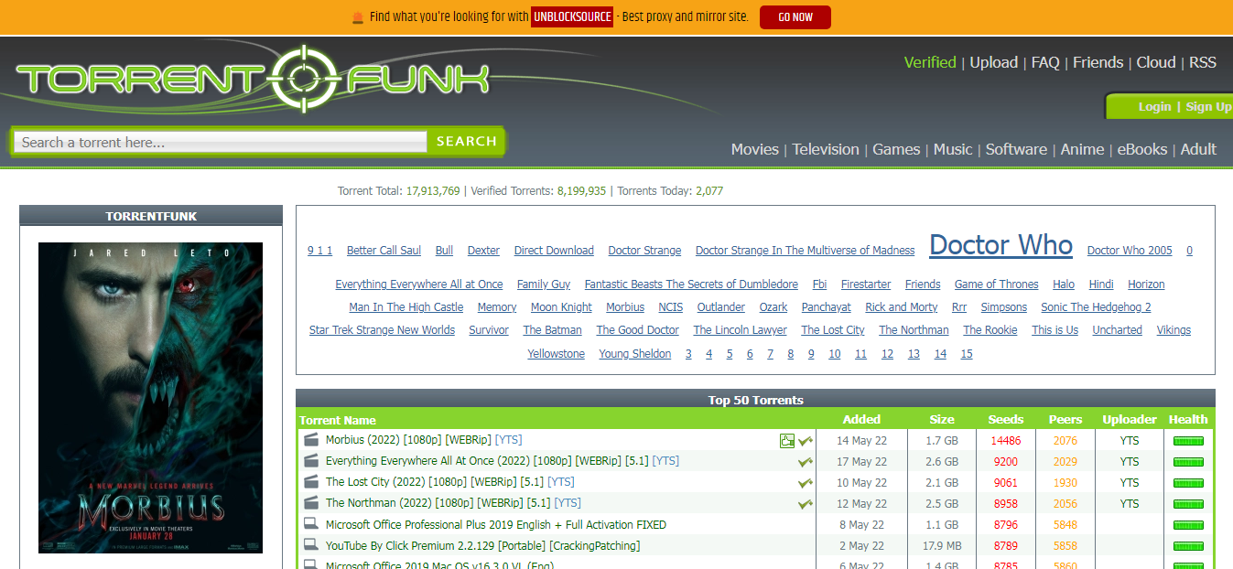Click the movie icon beside The Northman torrent
Image resolution: width=1233 pixels, height=569 pixels.
(311, 503)
